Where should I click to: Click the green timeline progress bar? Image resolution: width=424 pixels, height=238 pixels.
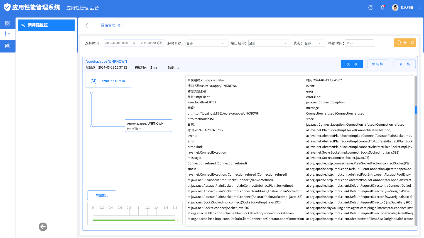[134, 220]
